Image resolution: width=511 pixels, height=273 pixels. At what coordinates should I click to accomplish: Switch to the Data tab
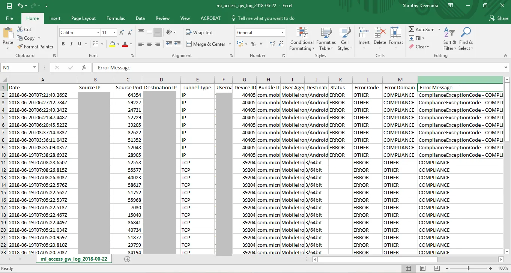[140, 18]
